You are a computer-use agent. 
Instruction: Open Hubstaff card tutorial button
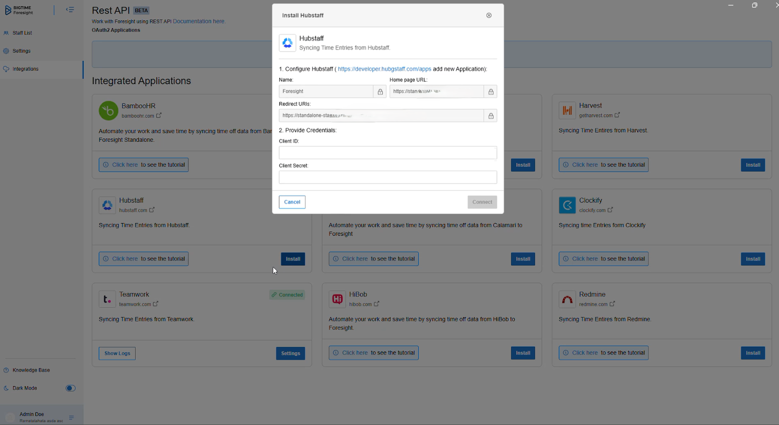[x=144, y=259]
